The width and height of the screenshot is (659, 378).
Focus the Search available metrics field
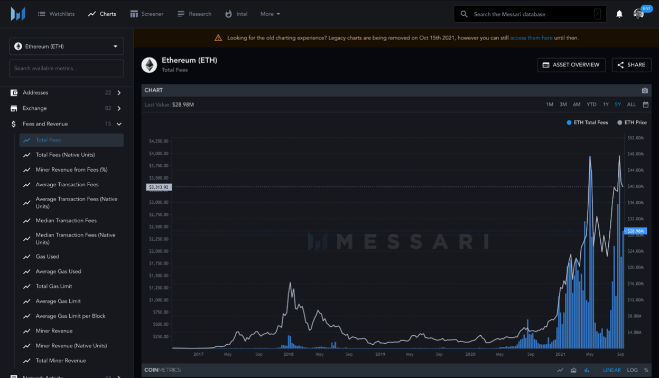coord(67,68)
